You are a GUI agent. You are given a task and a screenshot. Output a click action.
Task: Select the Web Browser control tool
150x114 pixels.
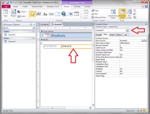[70, 14]
